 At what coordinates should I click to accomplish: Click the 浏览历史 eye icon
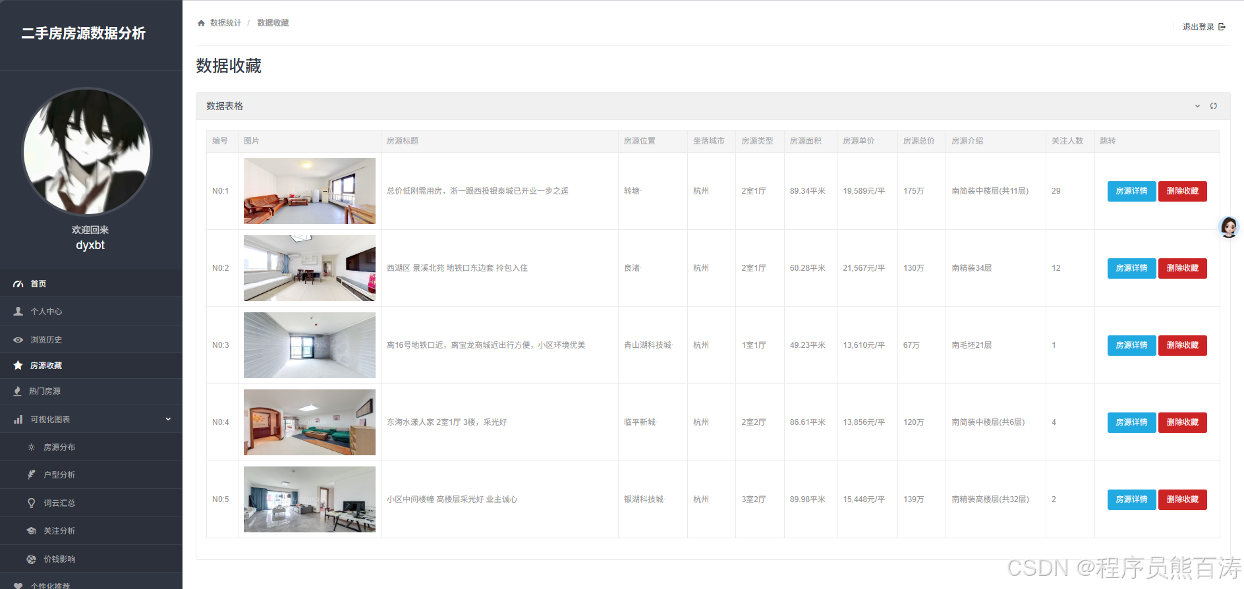pyautogui.click(x=18, y=340)
